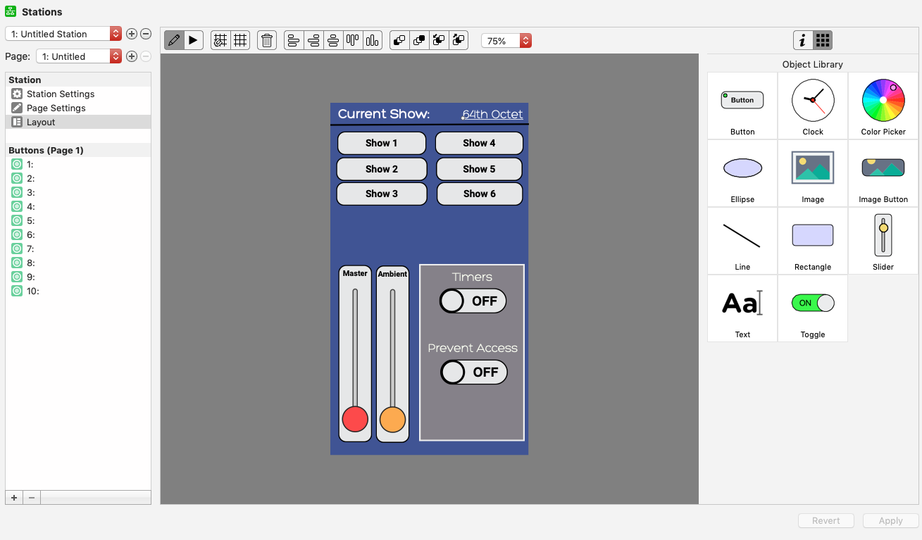Select the pencil edit mode tool
The width and height of the screenshot is (922, 540).
click(x=174, y=40)
